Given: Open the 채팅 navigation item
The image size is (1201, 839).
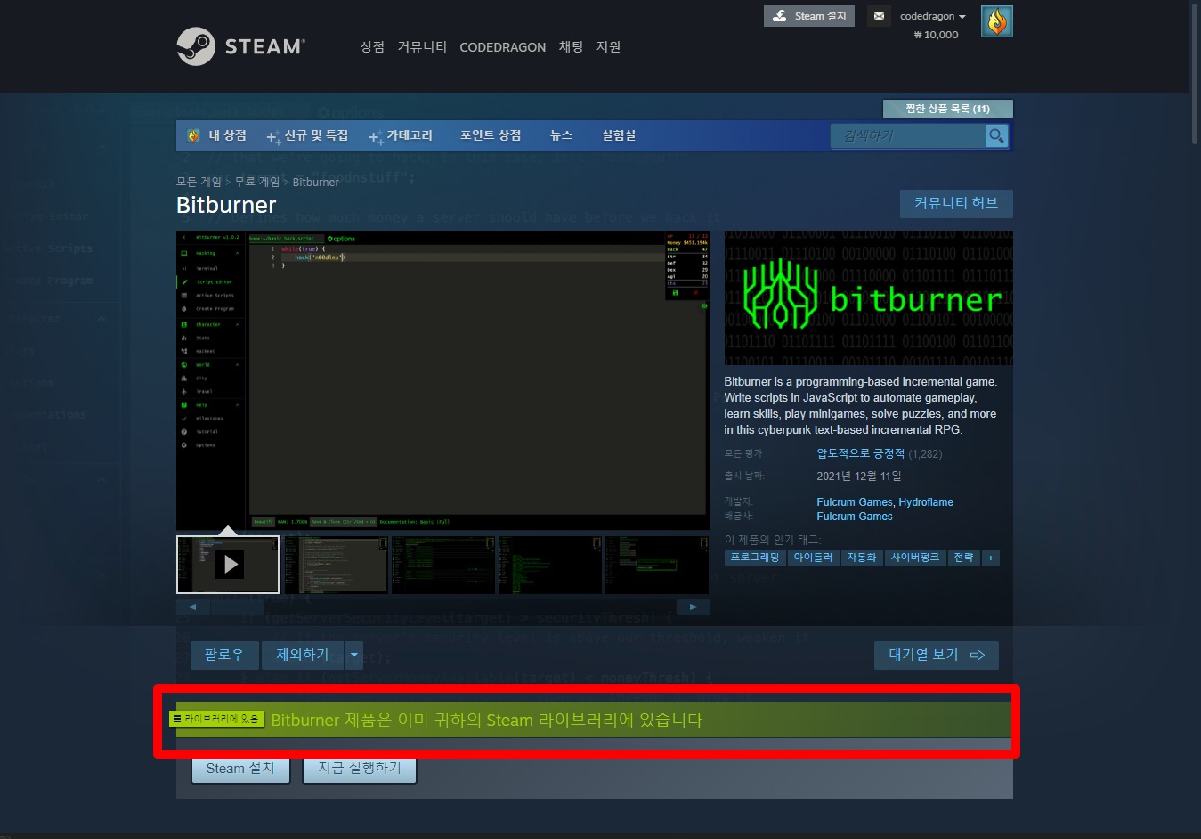Looking at the screenshot, I should coord(571,46).
